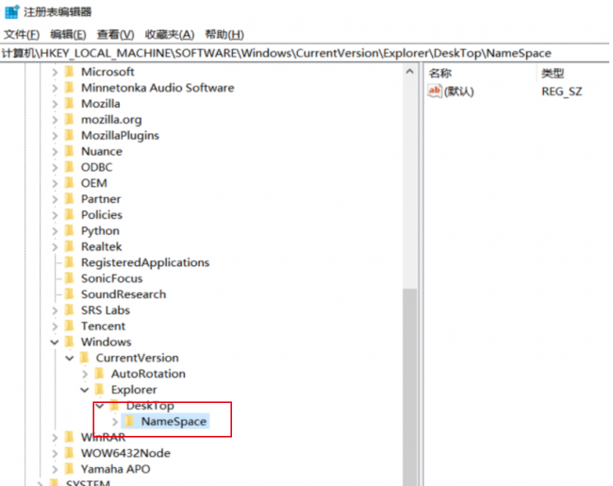Viewport: 613px width, 486px height.
Task: Open the 文件(F) menu
Action: pyautogui.click(x=22, y=34)
